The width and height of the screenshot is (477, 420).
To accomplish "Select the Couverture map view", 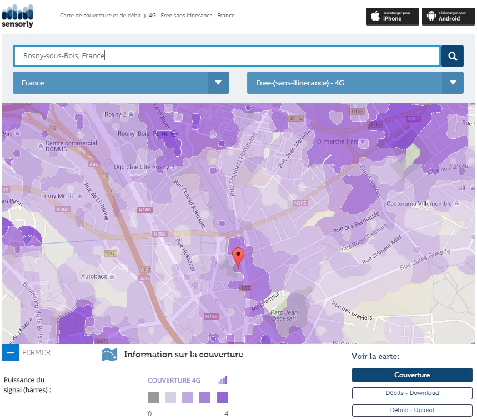I will pyautogui.click(x=412, y=375).
